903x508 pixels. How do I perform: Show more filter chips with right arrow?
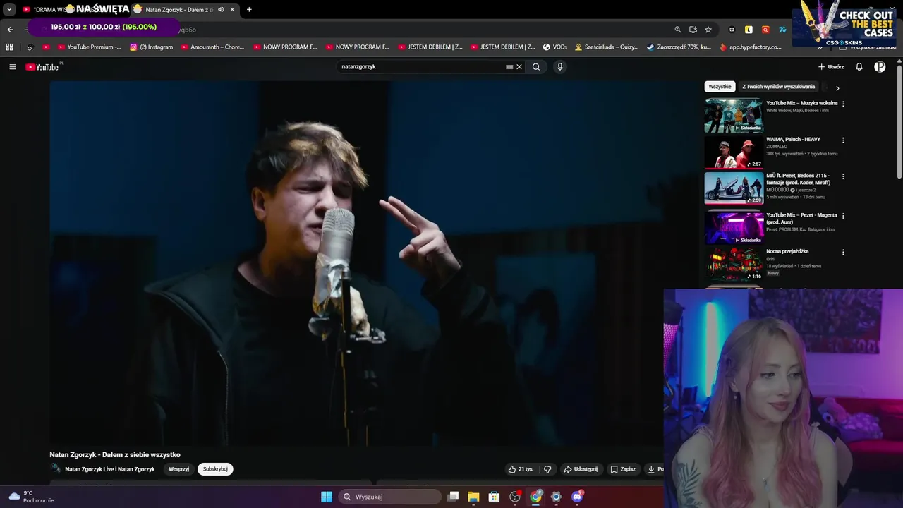(x=837, y=88)
